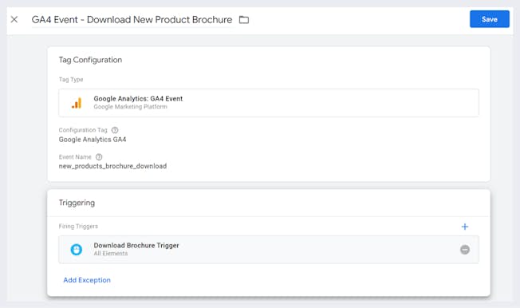The width and height of the screenshot is (520, 308).
Task: Open help icon beside Configuration Tag
Action: [x=115, y=130]
